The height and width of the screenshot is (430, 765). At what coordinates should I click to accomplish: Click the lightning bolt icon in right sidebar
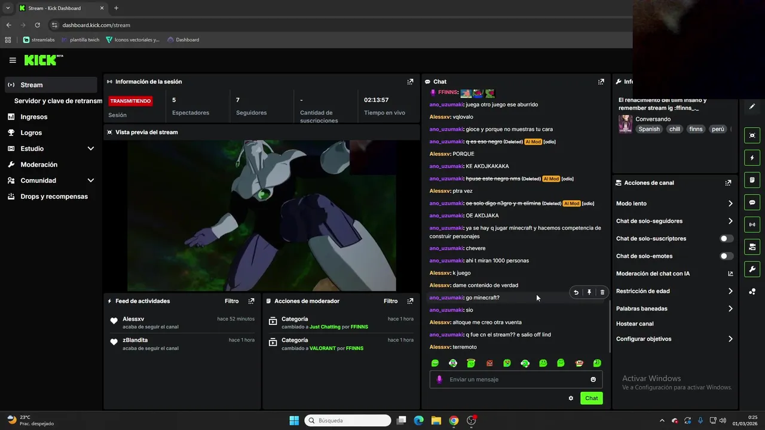click(752, 158)
